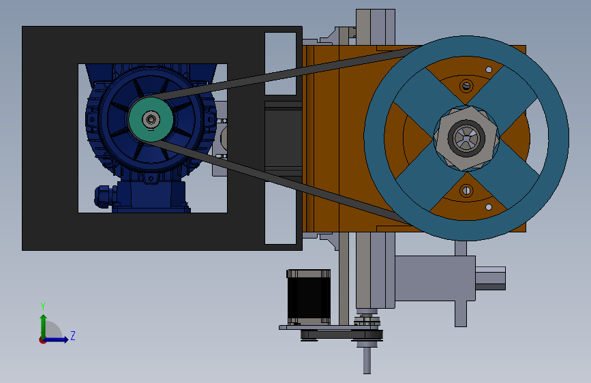The height and width of the screenshot is (383, 591).
Task: Click the gray gearbox block below the big pulley
Action: coord(435,278)
